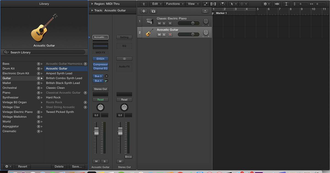This screenshot has width=330, height=173.
Task: Select Hard Rock patch in the library list
Action: [x=53, y=98]
